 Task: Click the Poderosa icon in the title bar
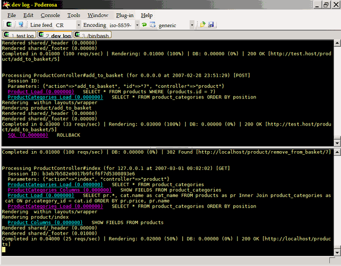click(x=5, y=4)
